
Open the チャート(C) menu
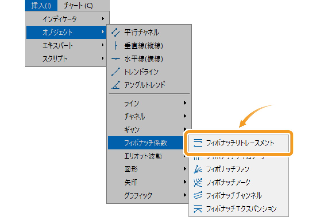point(78,5)
